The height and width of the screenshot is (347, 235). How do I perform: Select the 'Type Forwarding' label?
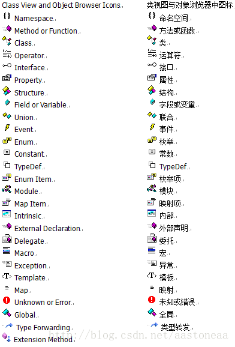[x=43, y=327]
